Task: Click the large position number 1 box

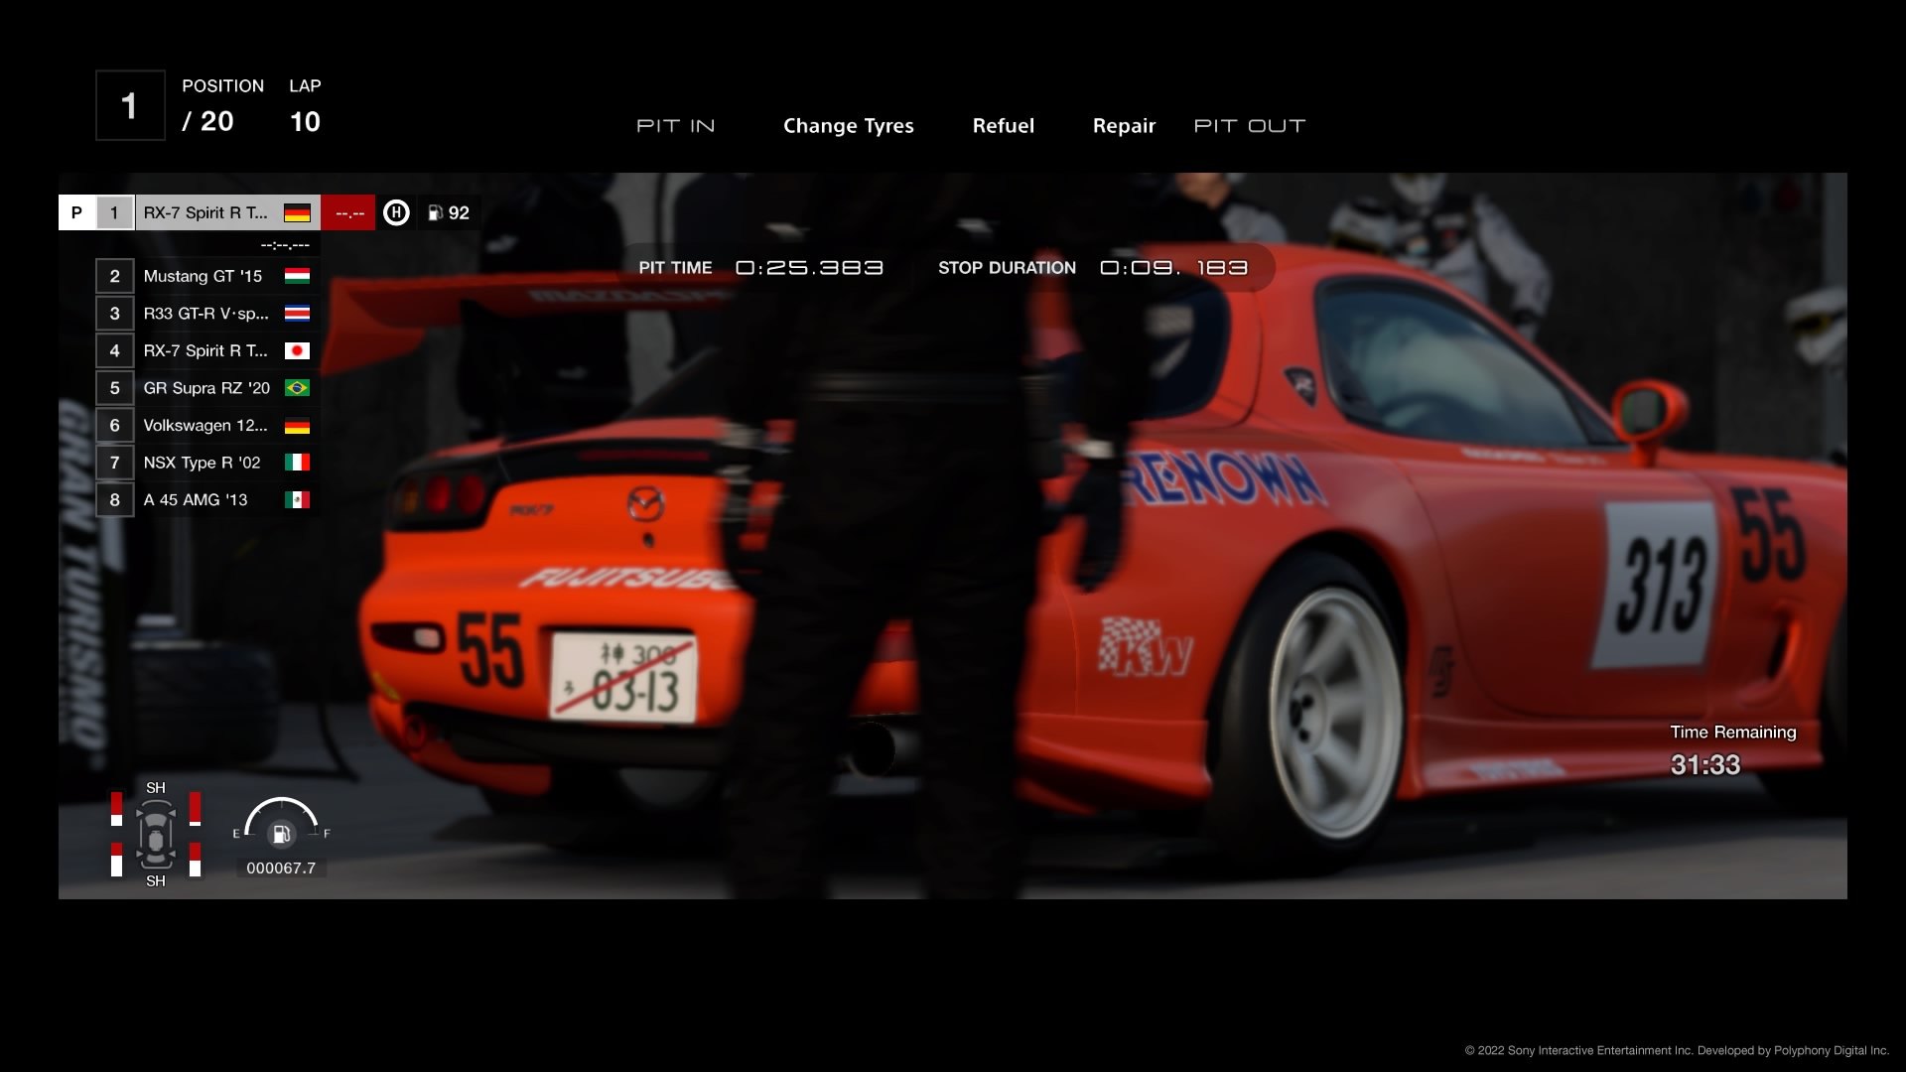Action: (x=130, y=105)
